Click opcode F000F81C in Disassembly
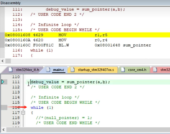 click(x=43, y=45)
